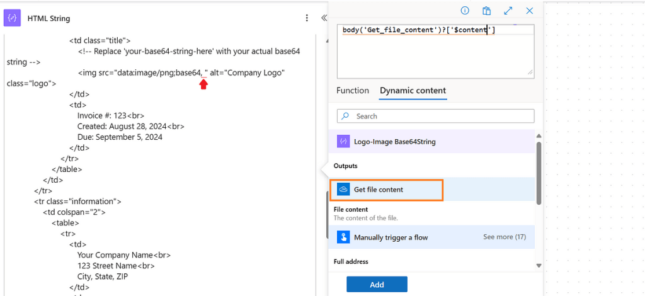Click 'Created: August 28, 2024<br>' text
This screenshot has height=296, width=645.
(131, 126)
